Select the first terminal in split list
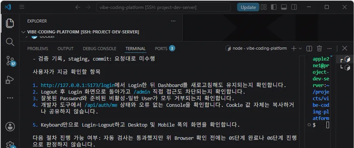This screenshot has width=354, height=148. (x=345, y=59)
